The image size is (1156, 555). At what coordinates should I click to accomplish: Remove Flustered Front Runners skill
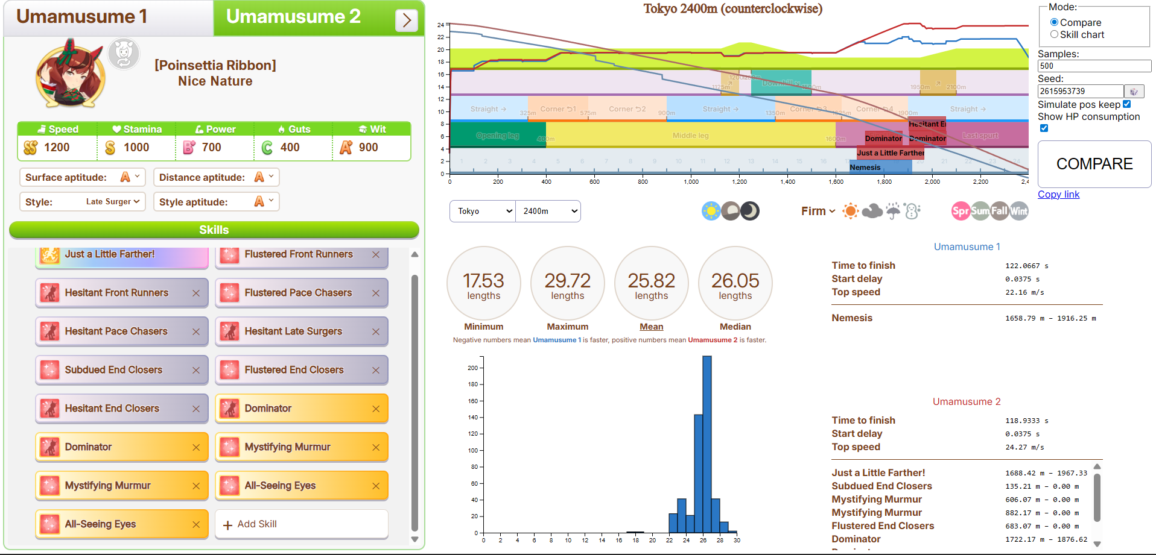tap(376, 255)
